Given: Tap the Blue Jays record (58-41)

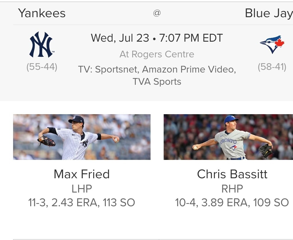Looking at the screenshot, I should [272, 67].
